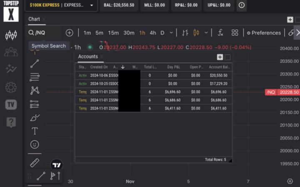Select the row with Day P&L $6,686.60
300x187 pixels.
point(153,100)
